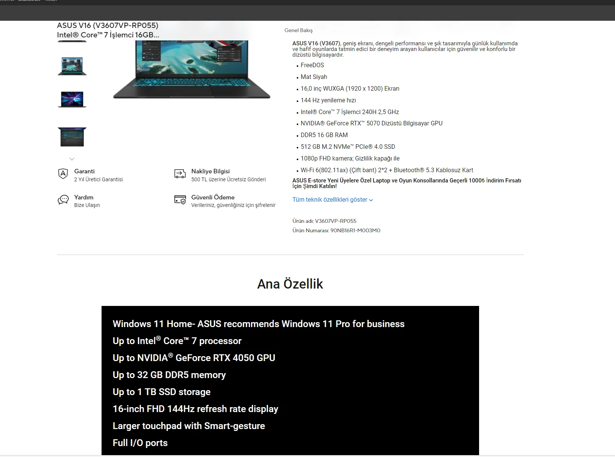Click the Nakliye Bilgisi heading

(210, 171)
